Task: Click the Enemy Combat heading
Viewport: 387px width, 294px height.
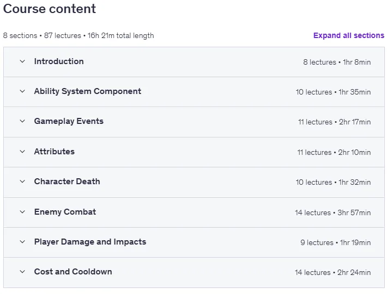Action: 65,212
